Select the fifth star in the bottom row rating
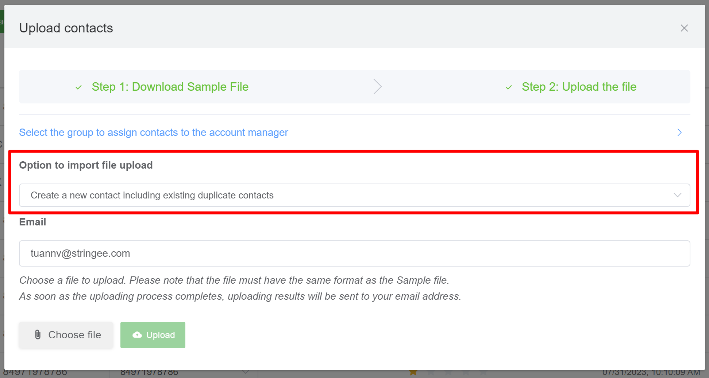This screenshot has width=709, height=378. tap(483, 373)
